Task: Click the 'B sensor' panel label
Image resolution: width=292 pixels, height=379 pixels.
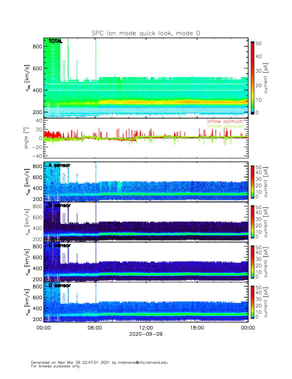Action: (x=59, y=206)
